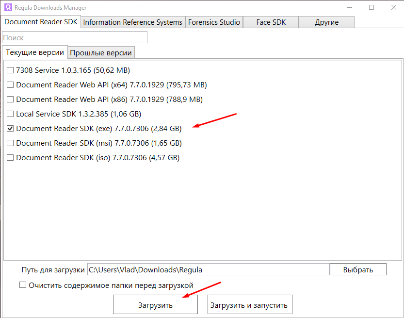This screenshot has width=404, height=318.
Task: Minimize the Regula Downloads Manager window
Action: (x=350, y=7)
